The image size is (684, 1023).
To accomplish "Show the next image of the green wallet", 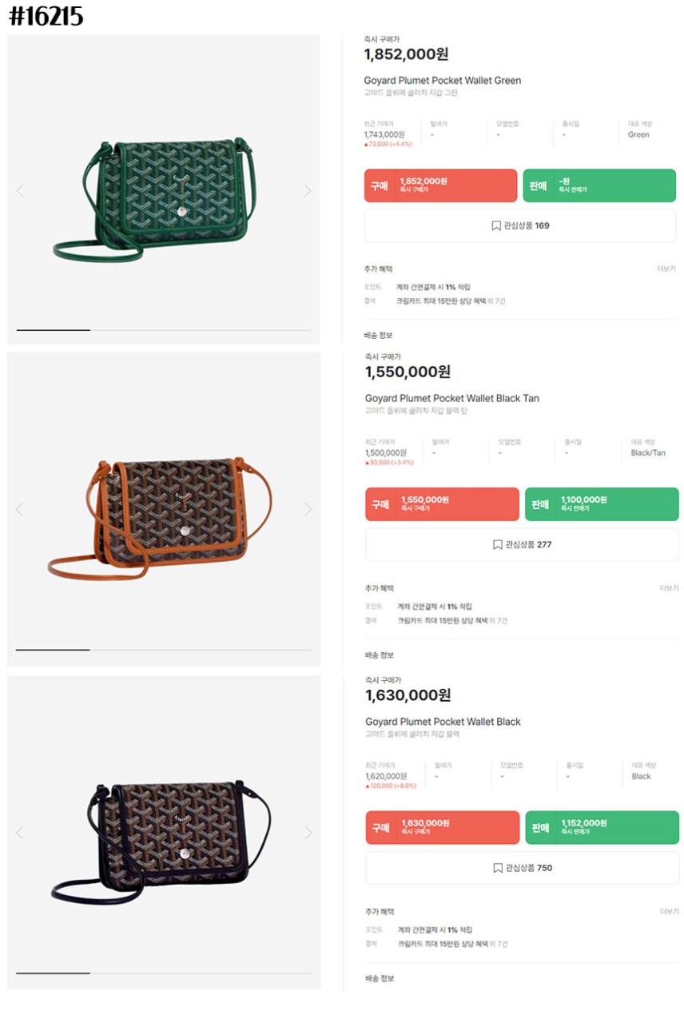I will [x=307, y=191].
